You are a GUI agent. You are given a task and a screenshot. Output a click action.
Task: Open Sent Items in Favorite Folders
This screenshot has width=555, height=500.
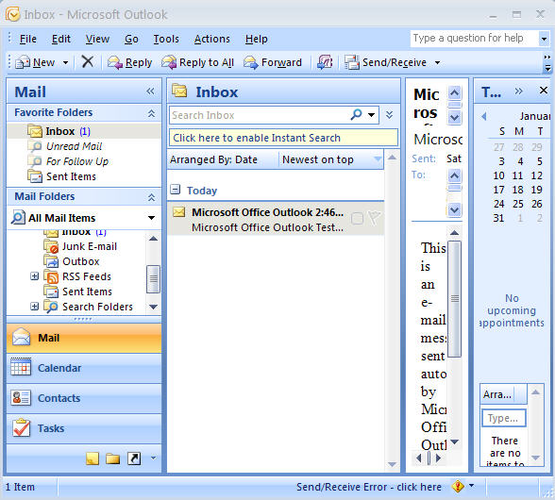pyautogui.click(x=71, y=176)
